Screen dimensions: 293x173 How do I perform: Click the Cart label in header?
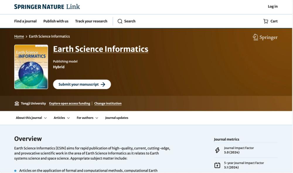[274, 21]
